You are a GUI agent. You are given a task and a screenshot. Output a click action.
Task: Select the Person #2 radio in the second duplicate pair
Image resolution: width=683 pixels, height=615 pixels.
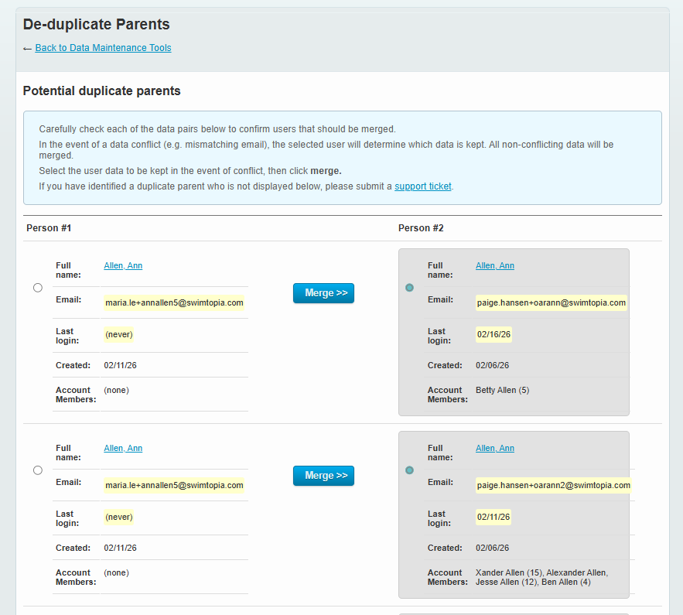pos(409,470)
